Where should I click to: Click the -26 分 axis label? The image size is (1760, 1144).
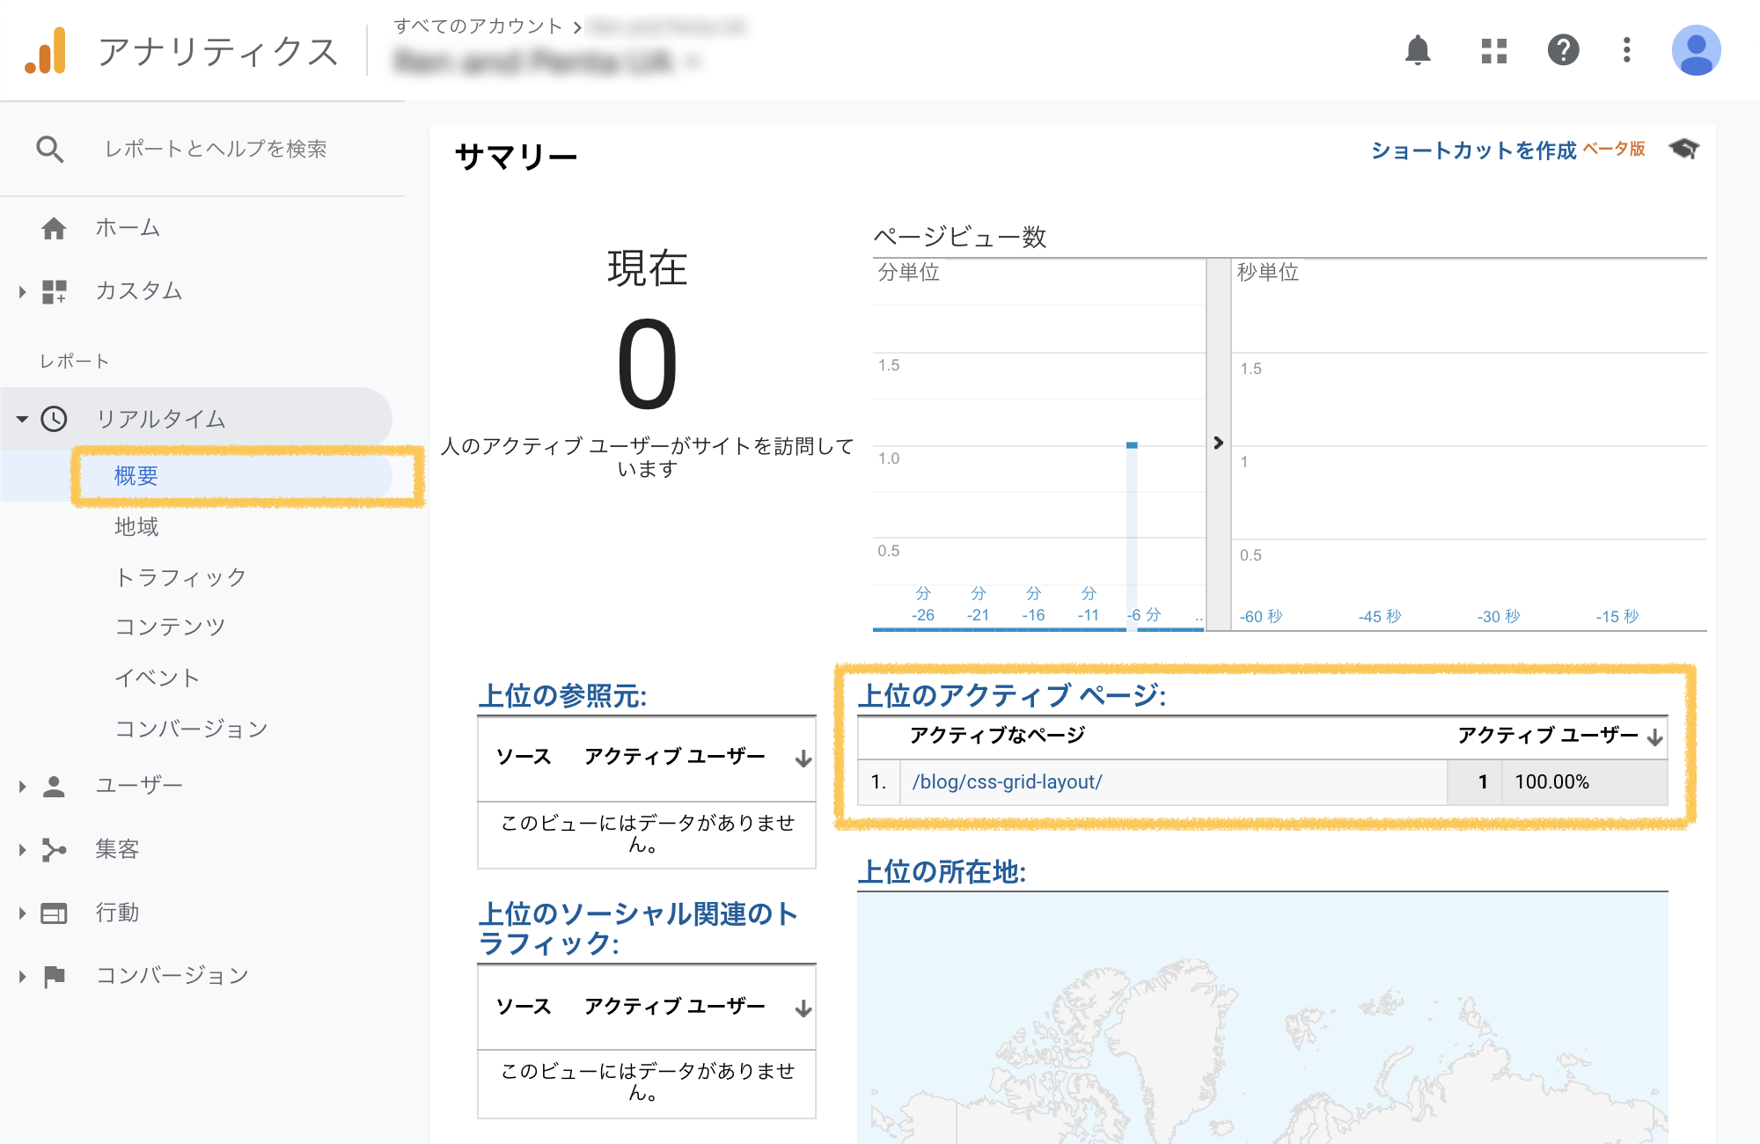pos(923,605)
